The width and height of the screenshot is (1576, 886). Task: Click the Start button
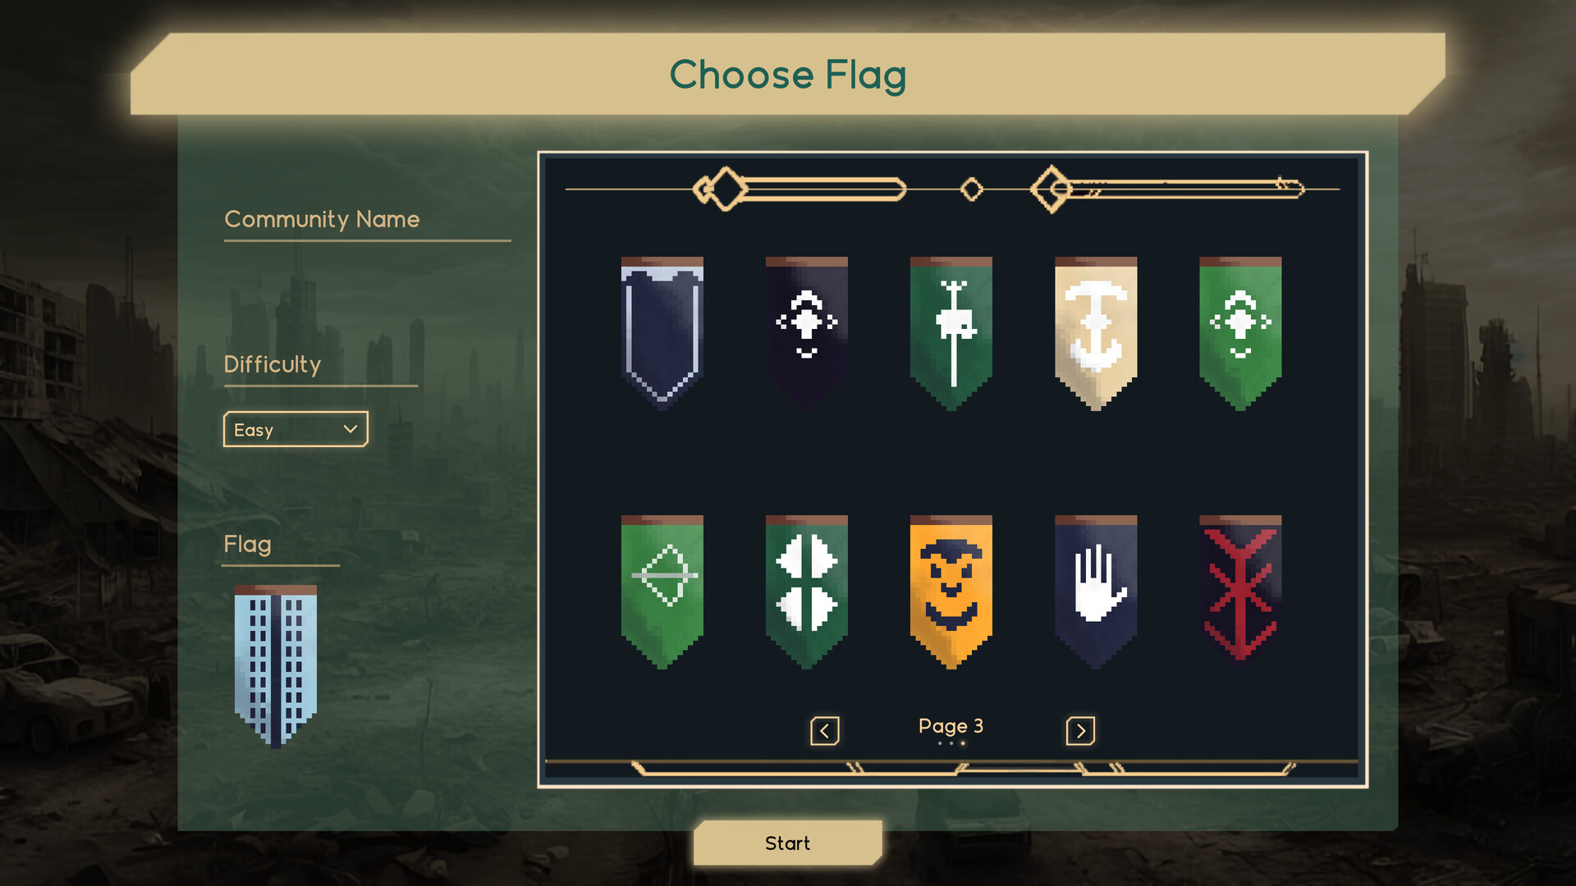[x=787, y=843]
